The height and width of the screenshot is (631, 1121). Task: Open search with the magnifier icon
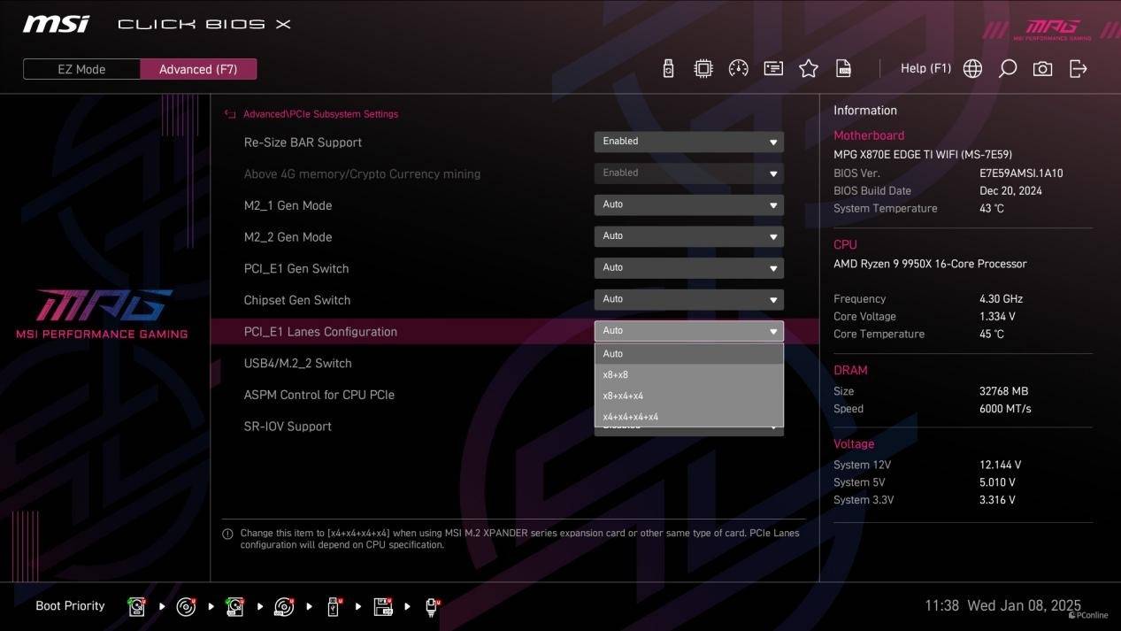tap(1007, 69)
